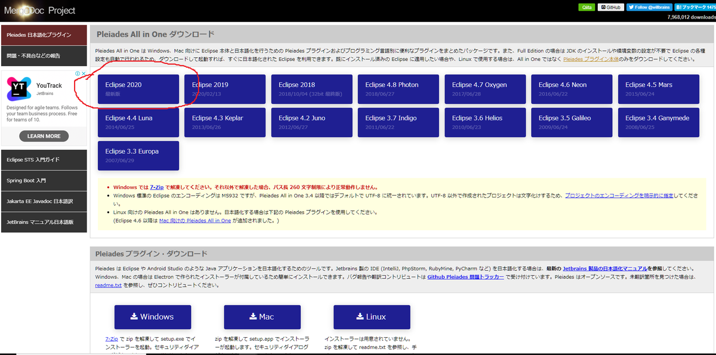Open 7-Zip link under Windows button

click(x=112, y=338)
